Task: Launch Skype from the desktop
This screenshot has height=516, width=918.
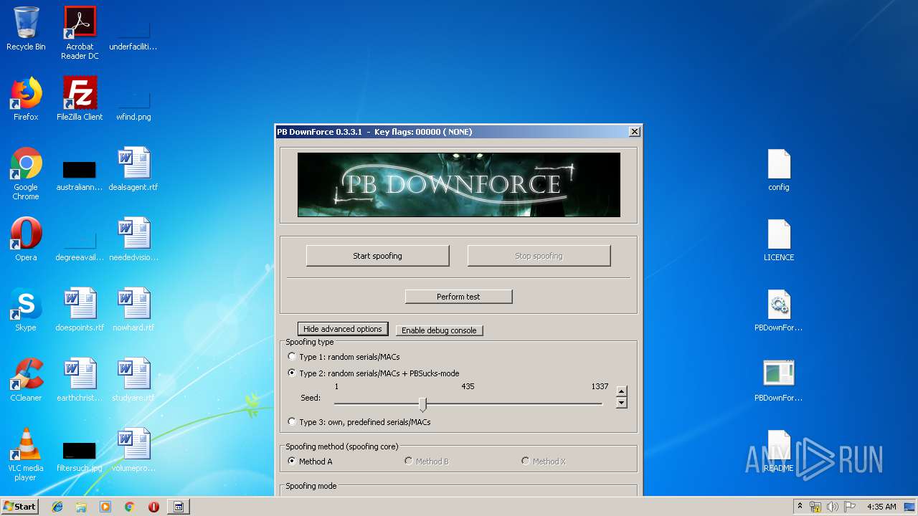Action: coord(26,310)
